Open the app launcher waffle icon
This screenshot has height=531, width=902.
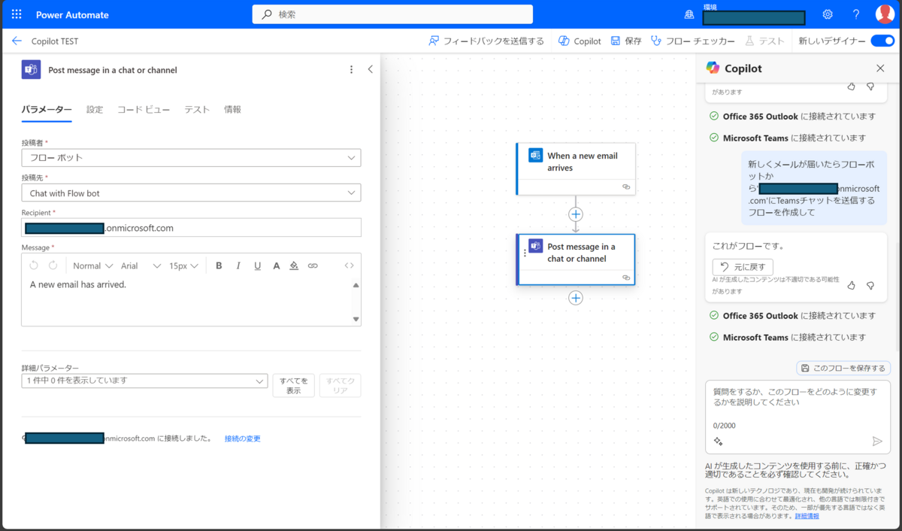[17, 14]
